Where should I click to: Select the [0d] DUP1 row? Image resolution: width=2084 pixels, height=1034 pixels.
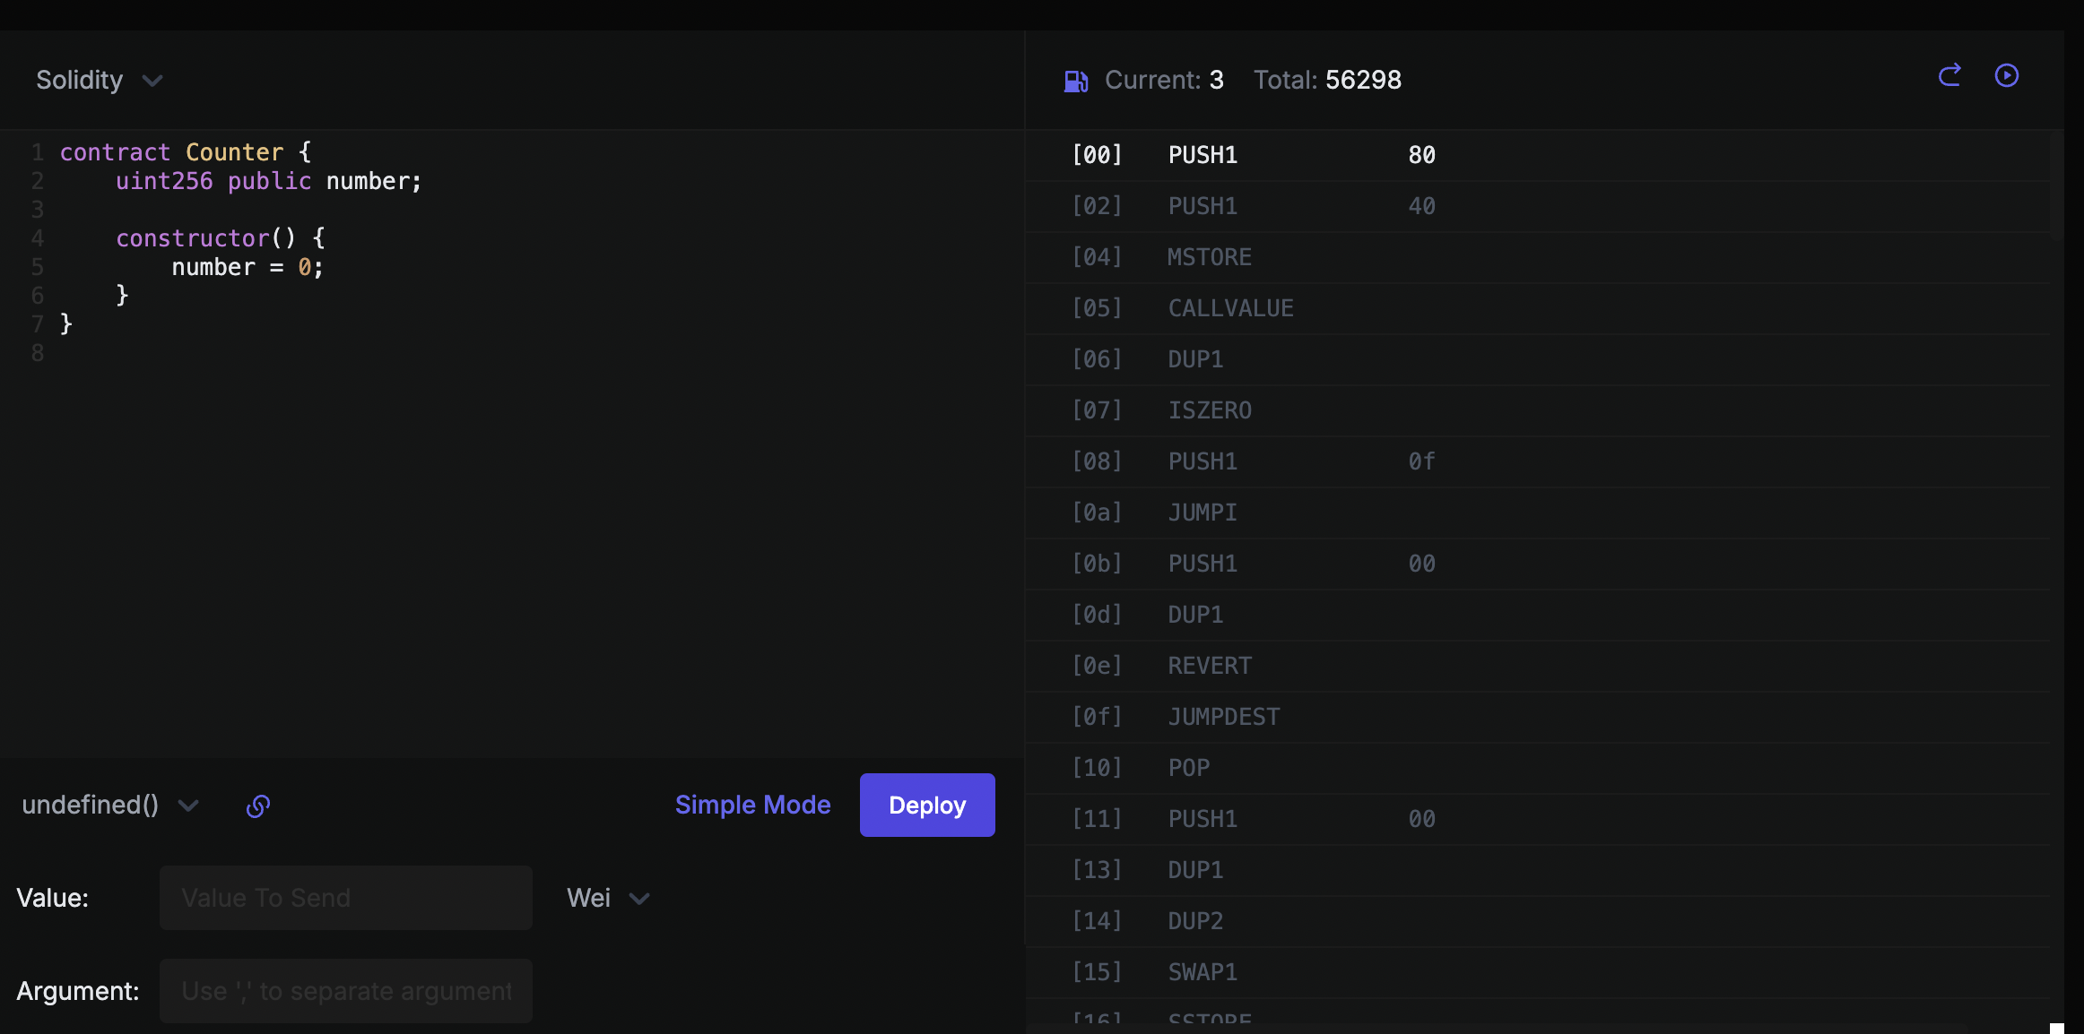coord(1537,615)
